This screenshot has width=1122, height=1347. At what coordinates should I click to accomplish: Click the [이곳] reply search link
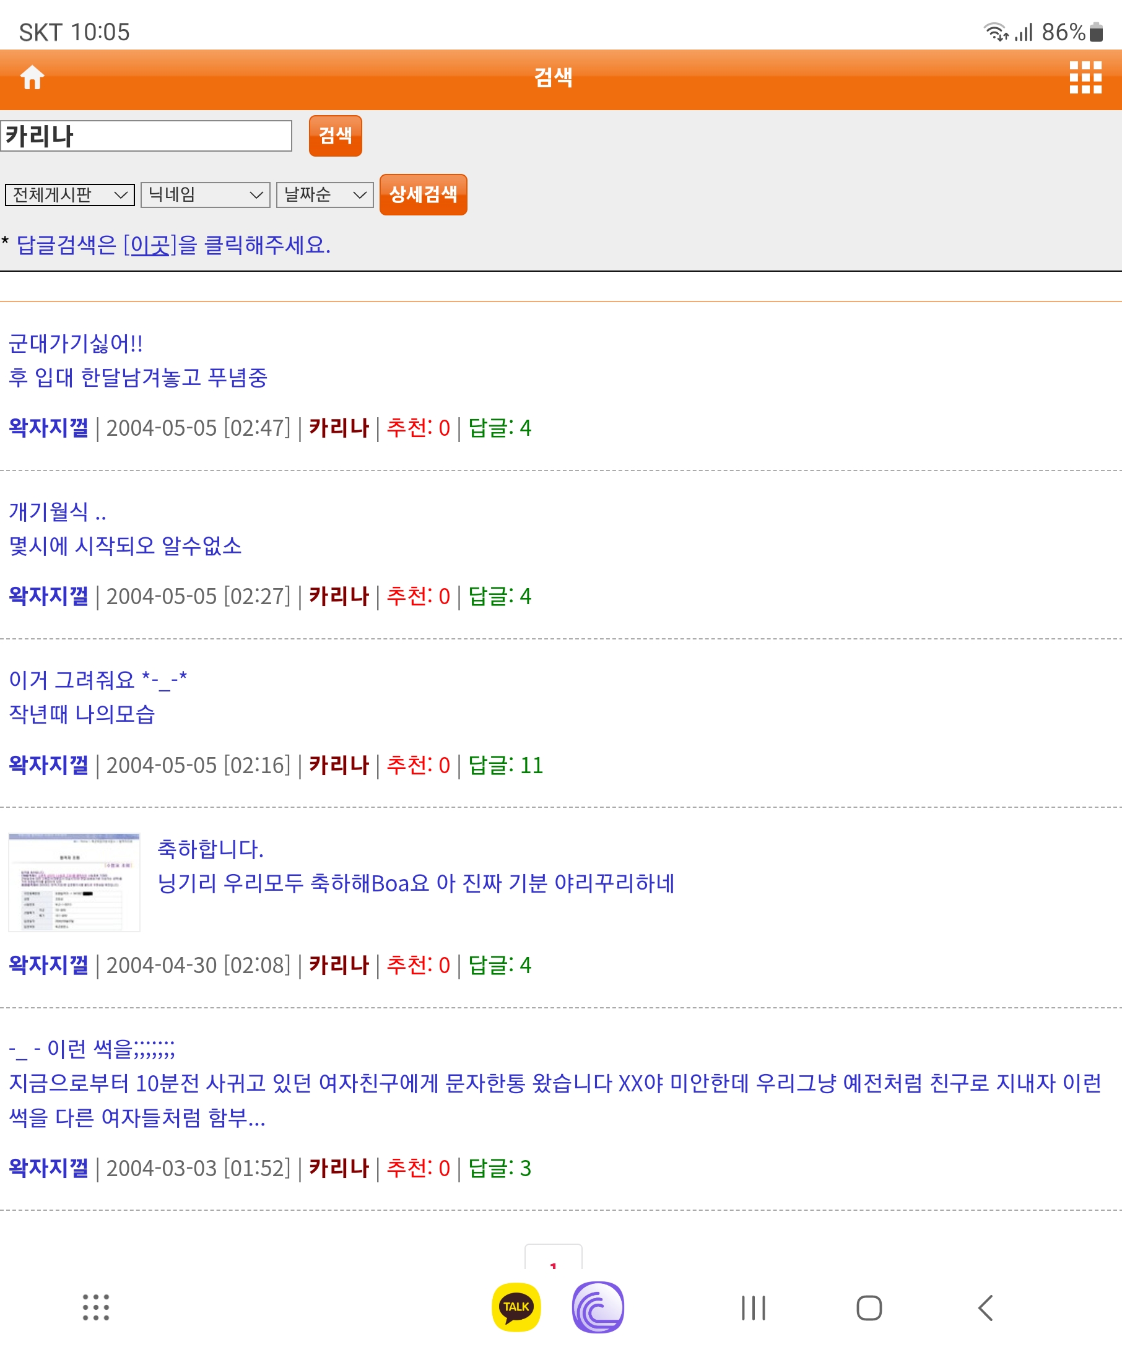(149, 245)
